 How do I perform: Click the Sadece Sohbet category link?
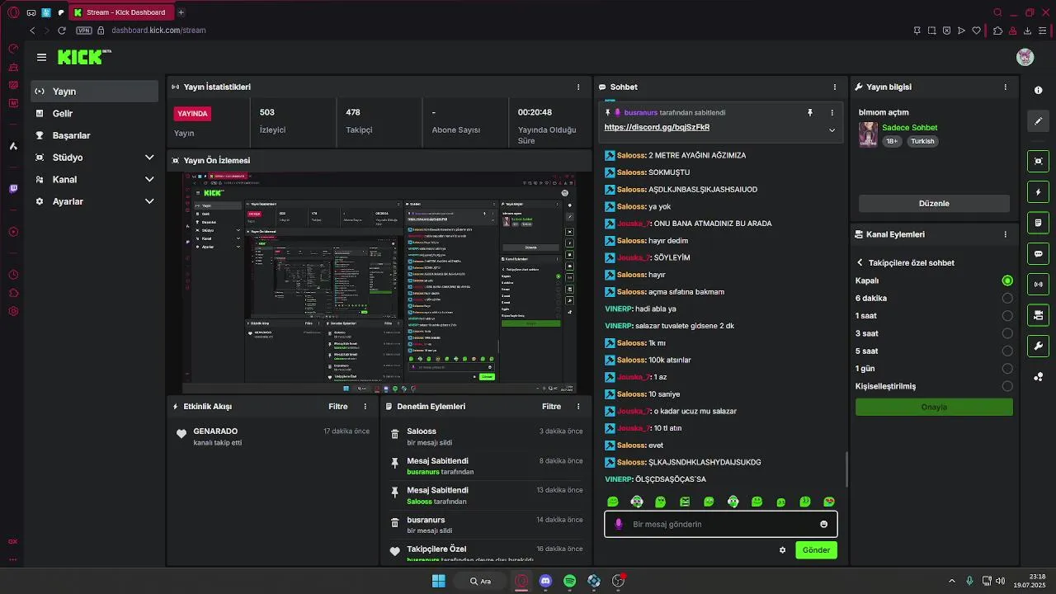[x=909, y=128]
